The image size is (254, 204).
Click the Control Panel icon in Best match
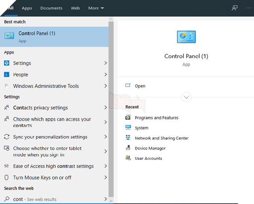[9, 36]
